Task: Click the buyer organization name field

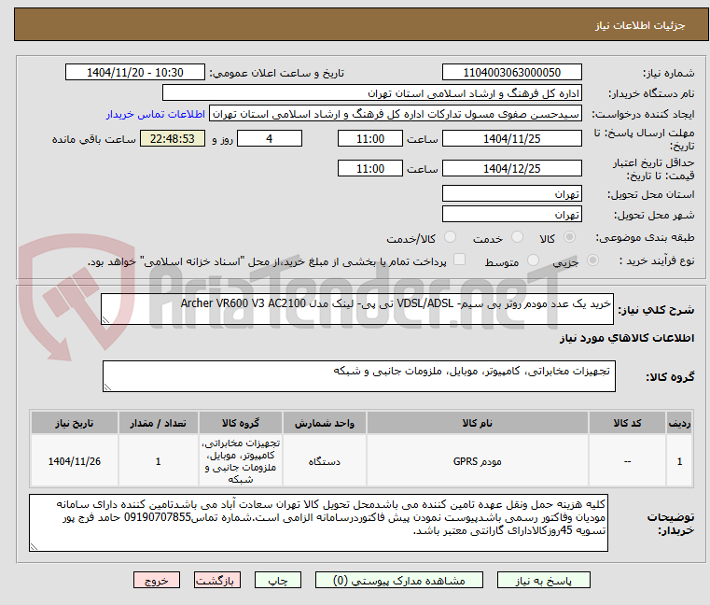Action: (x=371, y=93)
